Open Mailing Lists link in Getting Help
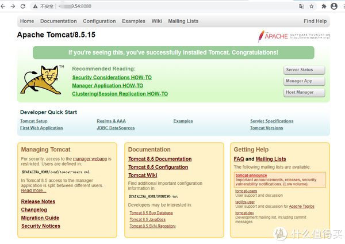 tap(271, 159)
